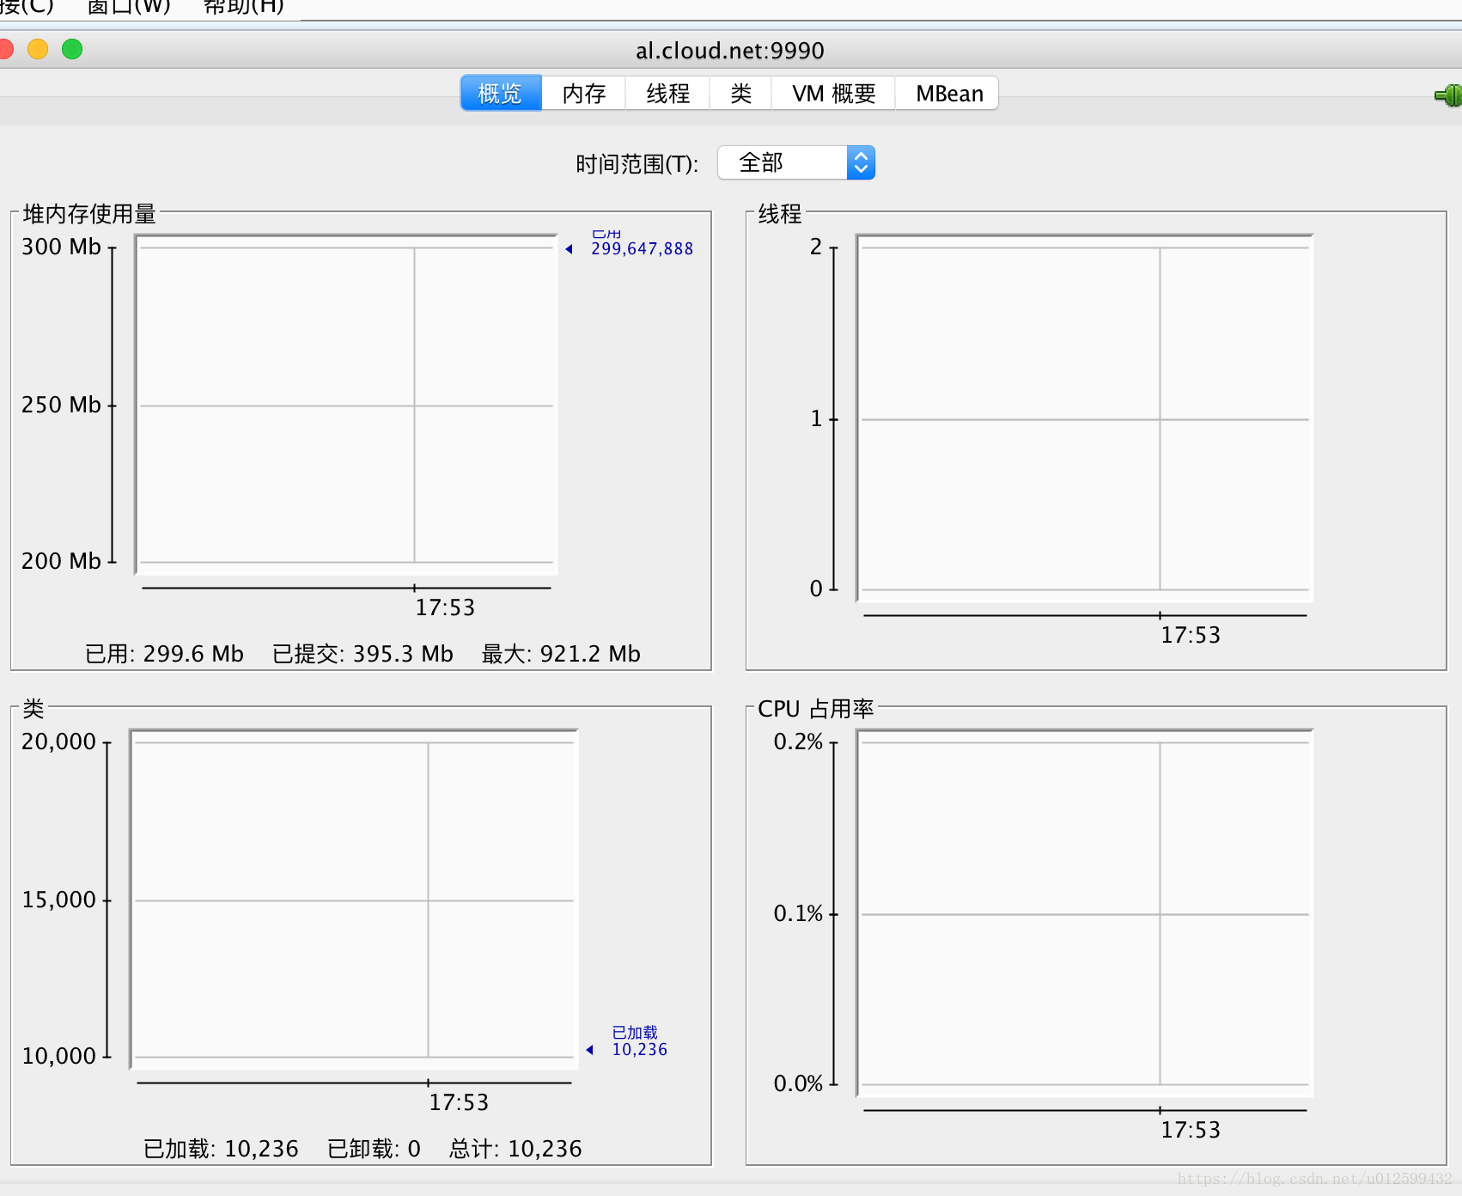The image size is (1462, 1196).
Task: Click the 250 Mb axis label
Action: pyautogui.click(x=61, y=405)
